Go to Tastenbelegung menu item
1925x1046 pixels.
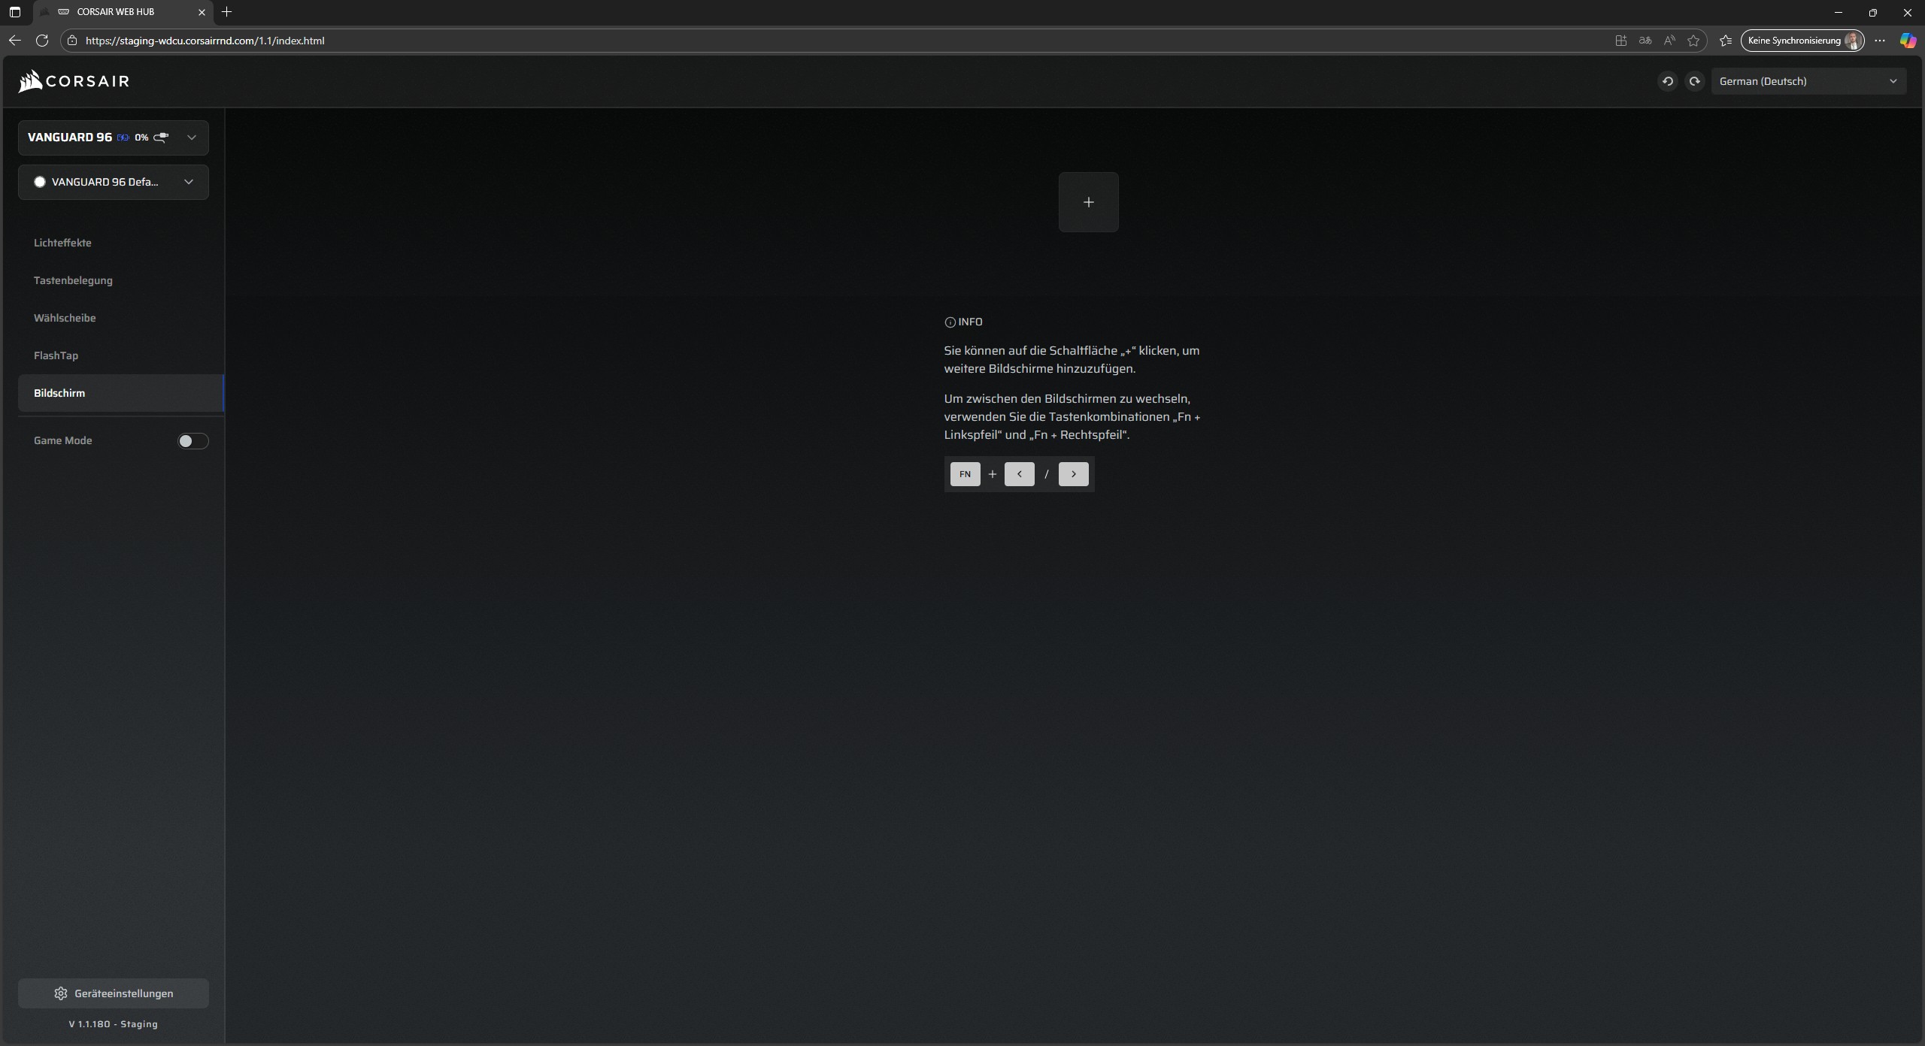point(73,280)
